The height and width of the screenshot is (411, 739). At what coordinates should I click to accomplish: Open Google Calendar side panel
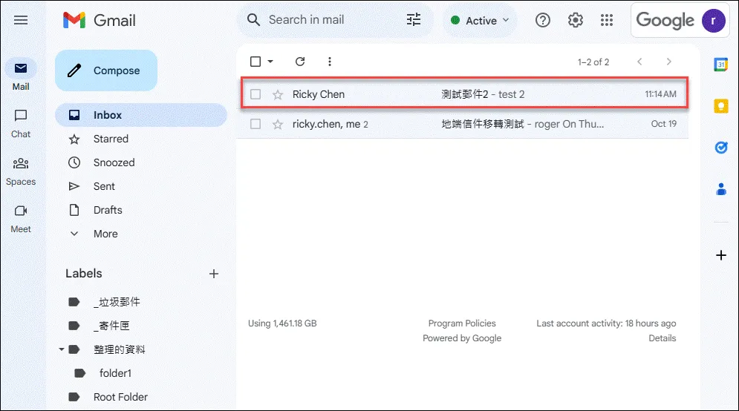click(720, 65)
